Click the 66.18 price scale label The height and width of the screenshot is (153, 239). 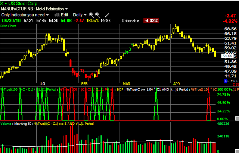[230, 34]
